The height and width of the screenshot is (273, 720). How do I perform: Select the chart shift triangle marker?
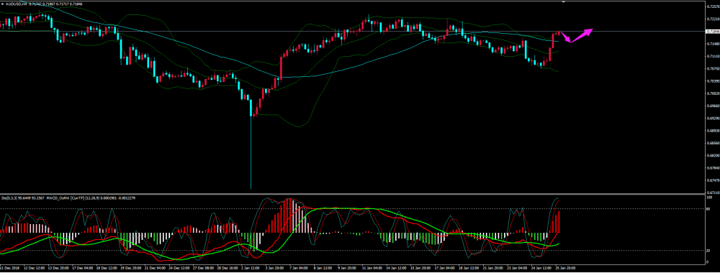pos(564,2)
